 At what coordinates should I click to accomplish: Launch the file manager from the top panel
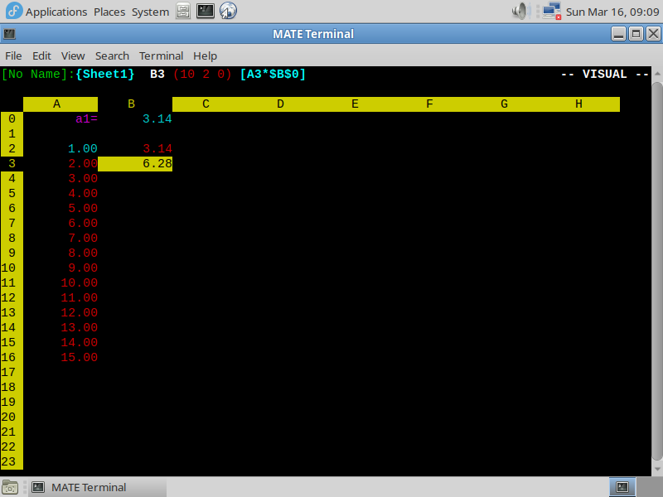pos(183,12)
